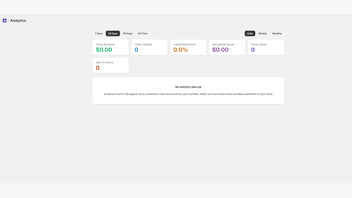Open the Conversion Rate card
Viewport: 352px width, 198px height.
(188, 48)
